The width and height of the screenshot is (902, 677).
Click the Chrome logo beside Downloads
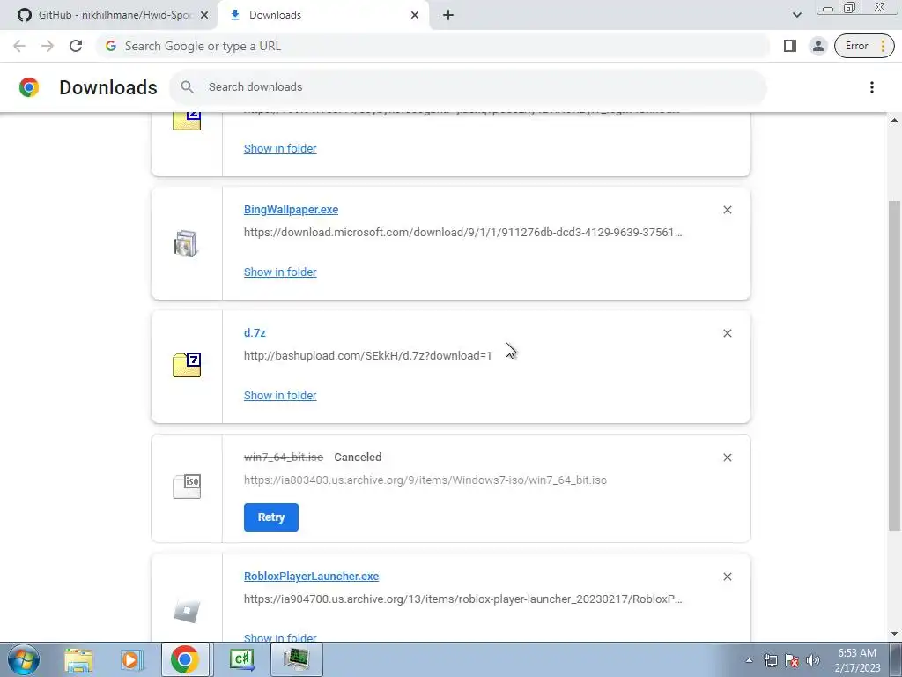(x=29, y=87)
